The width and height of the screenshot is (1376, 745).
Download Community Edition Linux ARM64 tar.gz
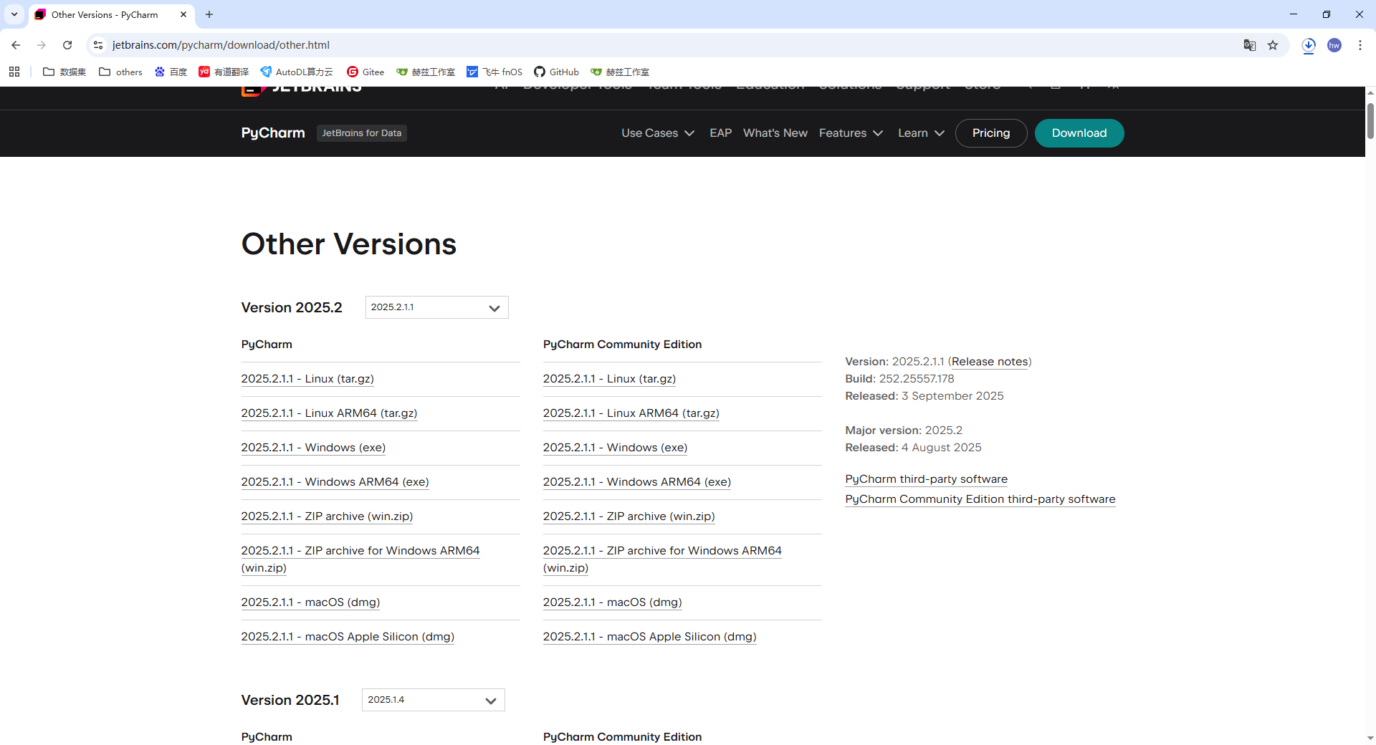[631, 413]
